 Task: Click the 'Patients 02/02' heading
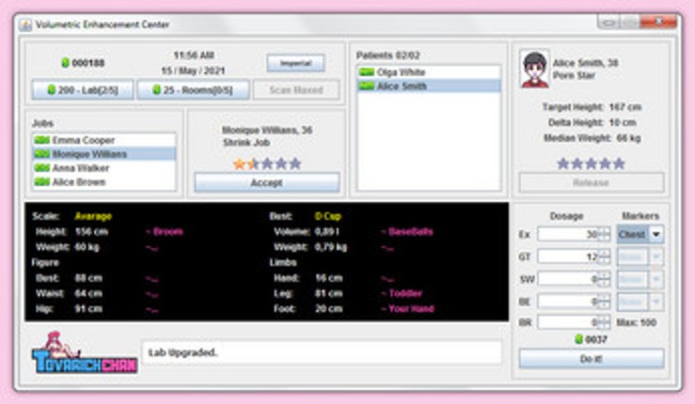click(387, 55)
